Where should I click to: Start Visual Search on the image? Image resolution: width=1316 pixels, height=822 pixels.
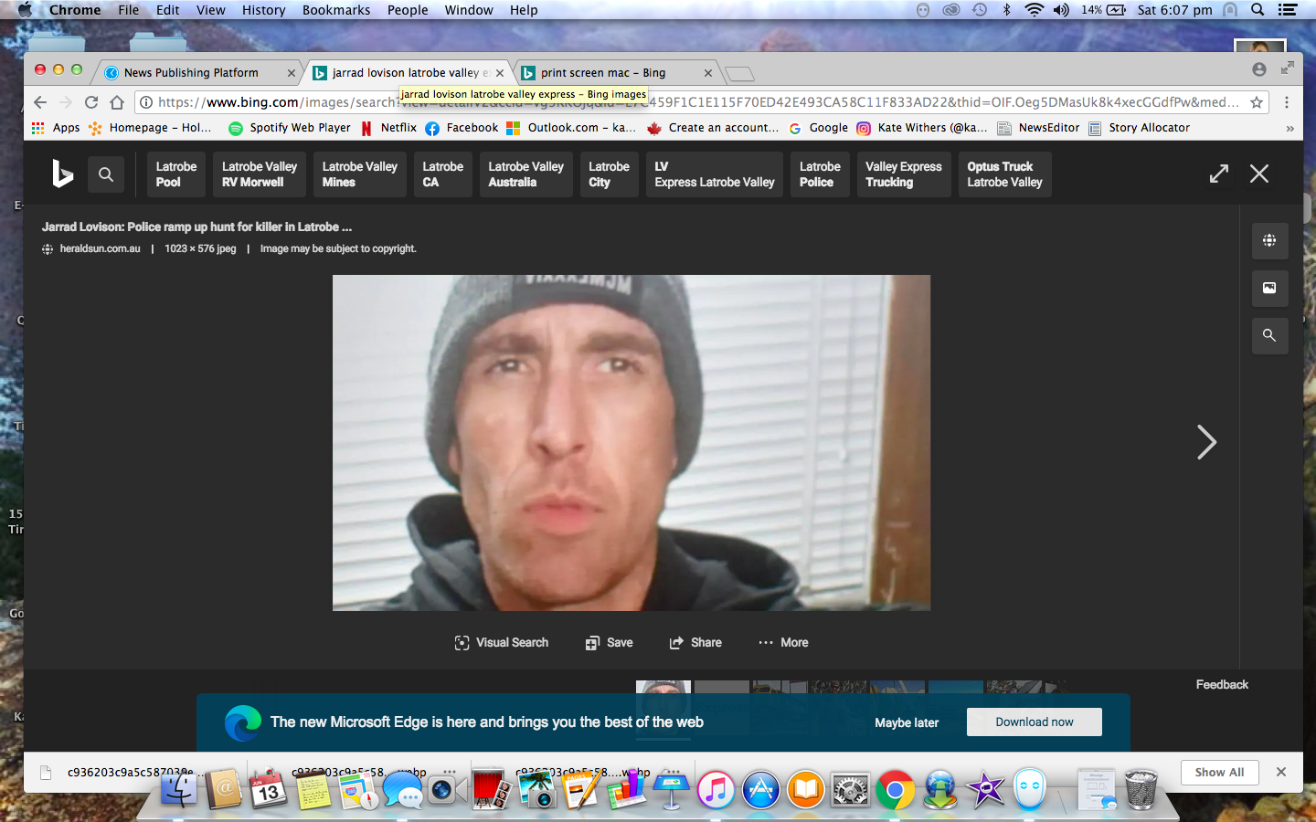click(x=502, y=643)
